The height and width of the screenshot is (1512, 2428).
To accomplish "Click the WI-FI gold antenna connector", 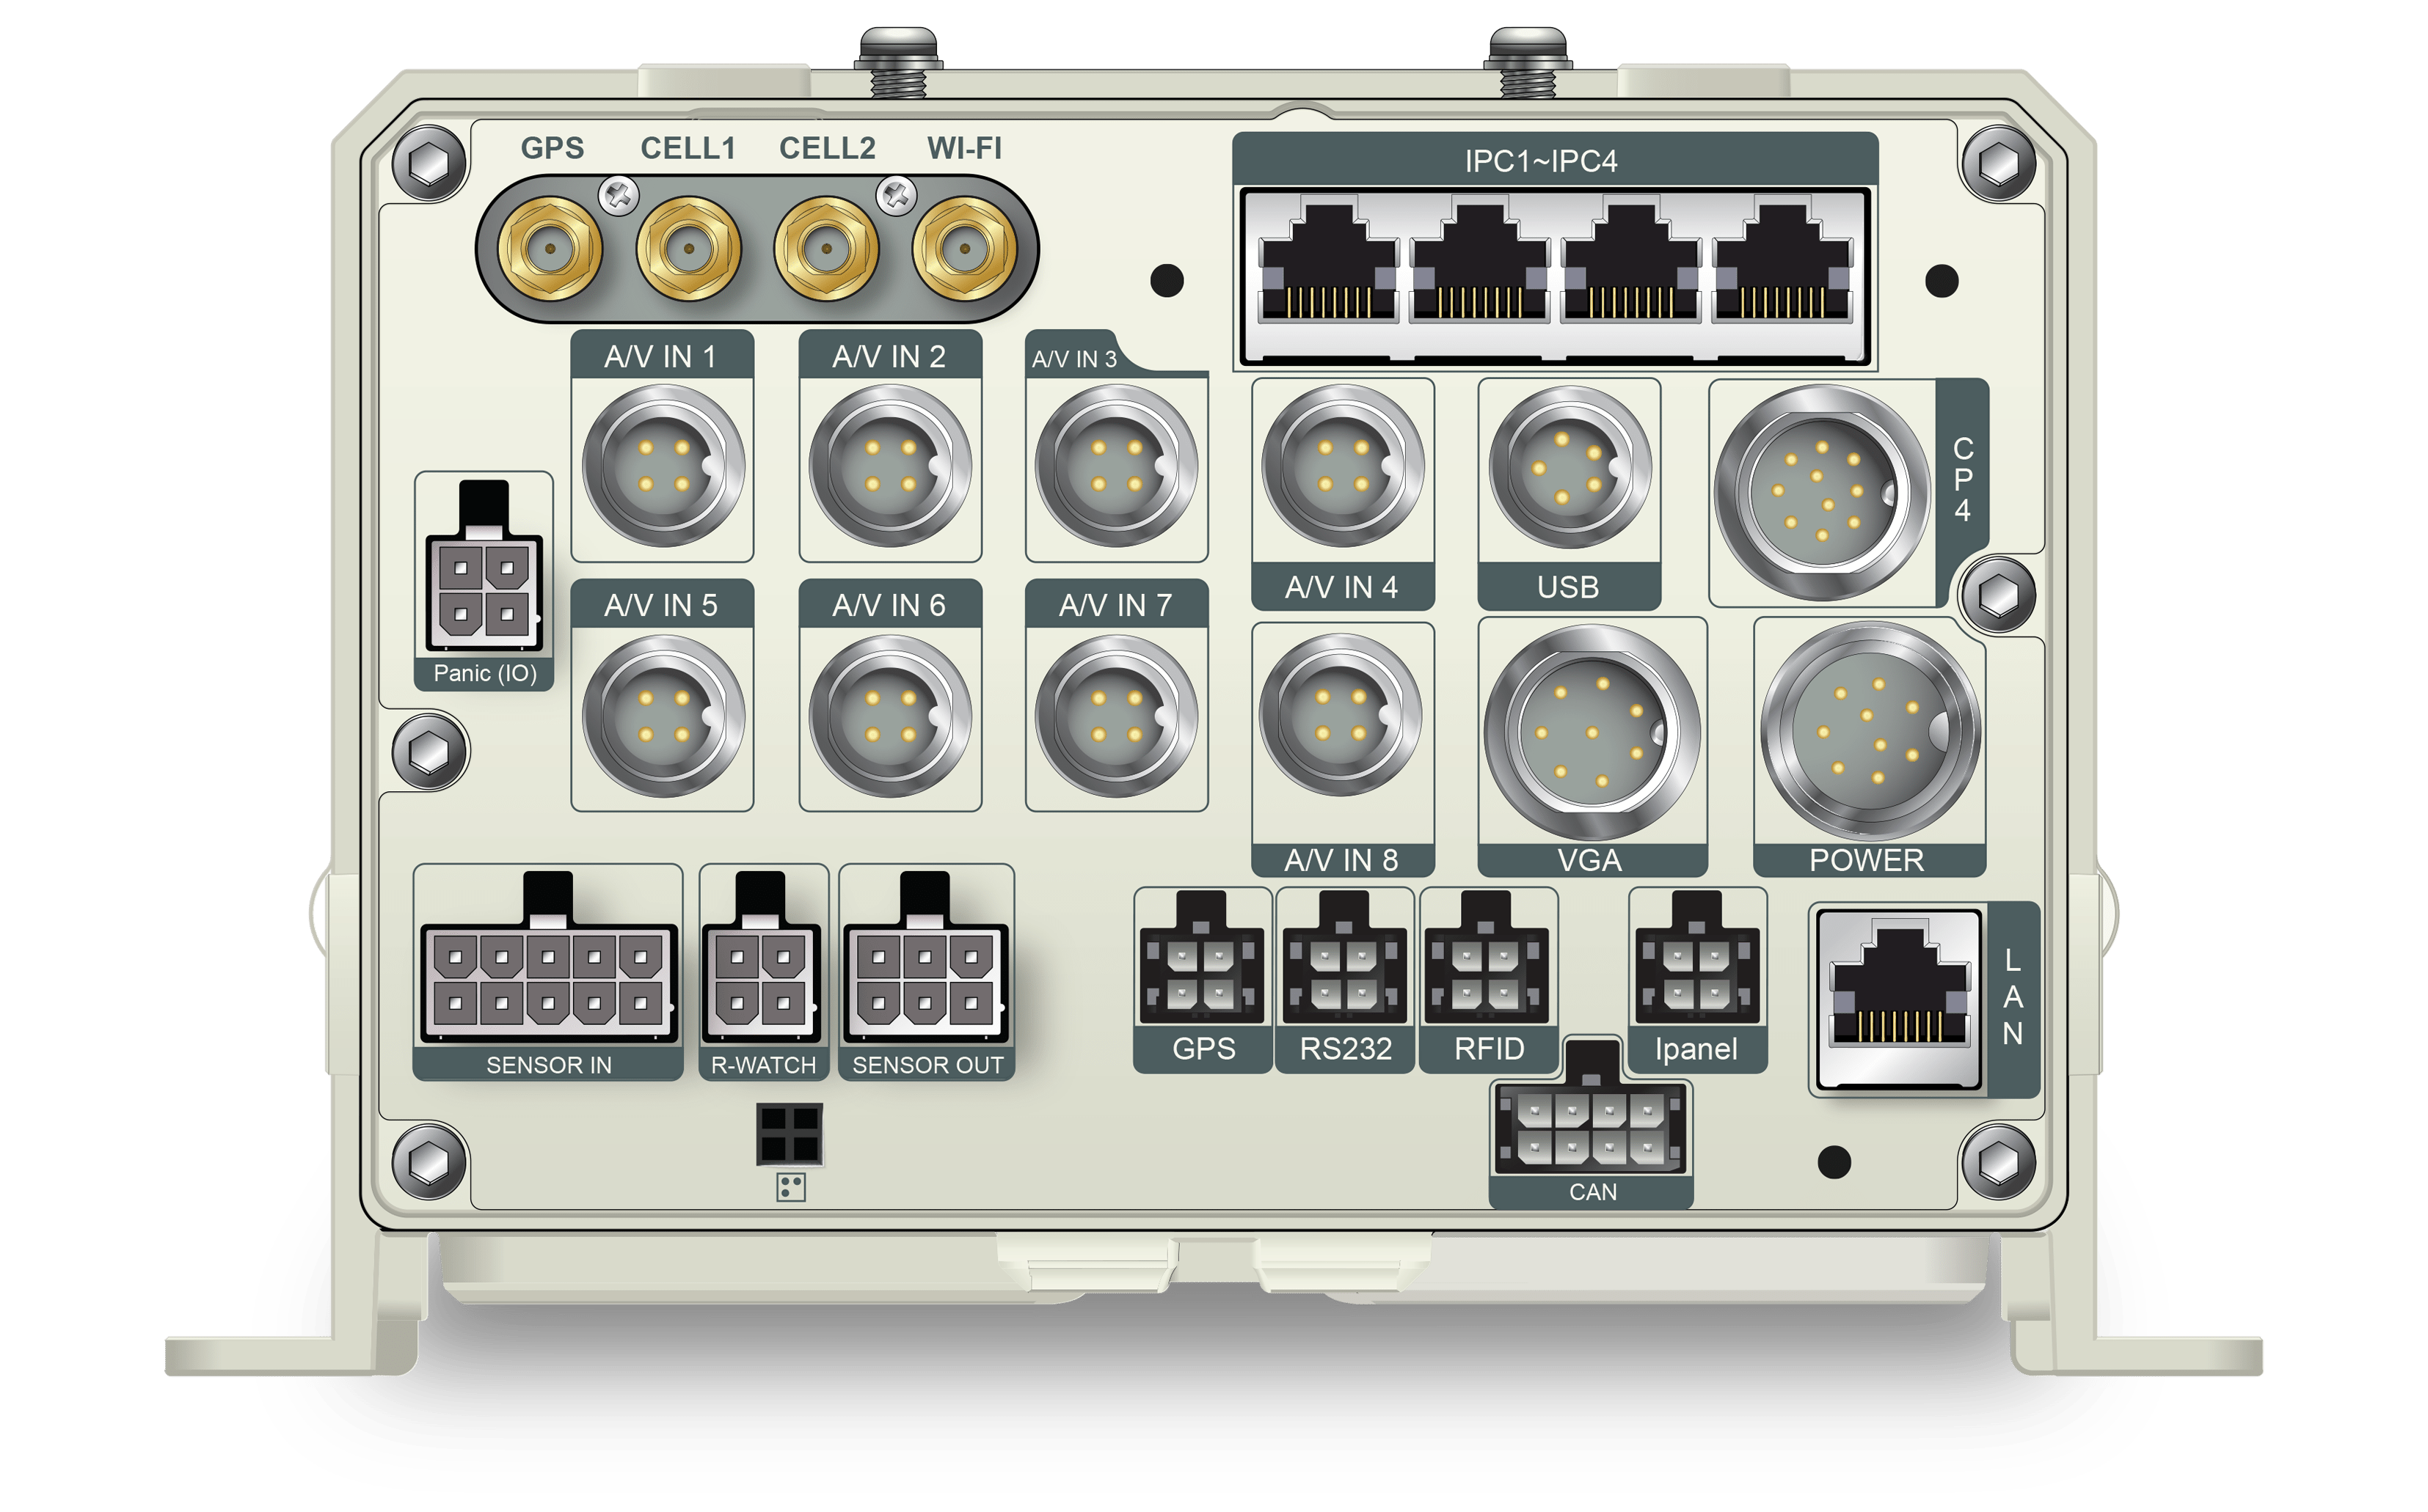I will pyautogui.click(x=964, y=249).
